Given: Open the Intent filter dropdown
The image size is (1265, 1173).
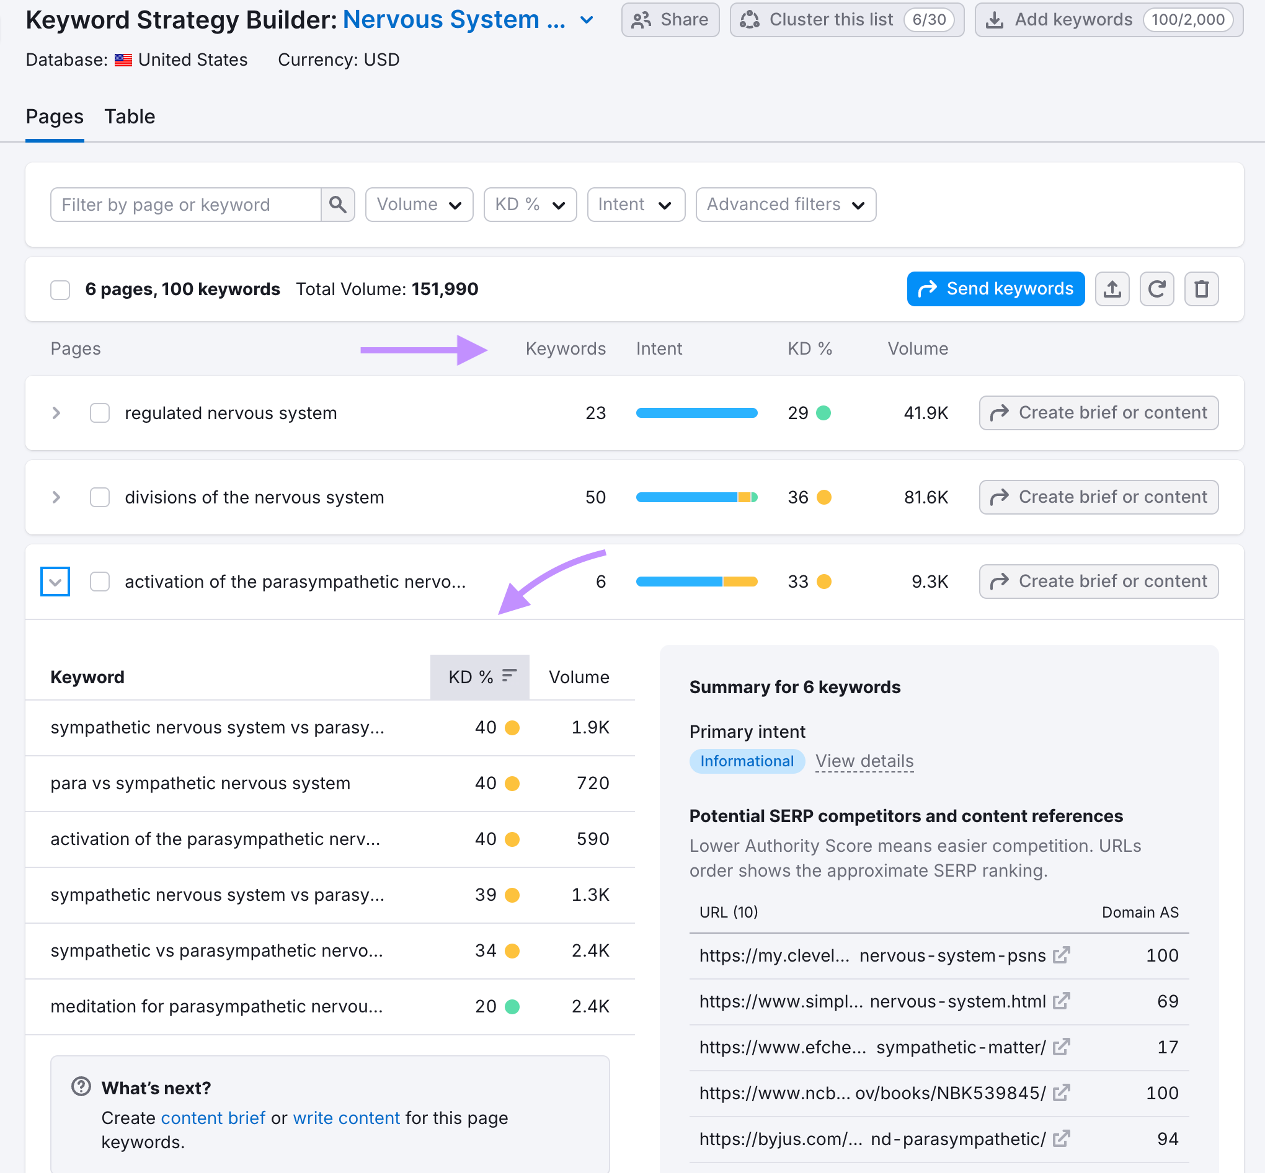Looking at the screenshot, I should (x=636, y=205).
